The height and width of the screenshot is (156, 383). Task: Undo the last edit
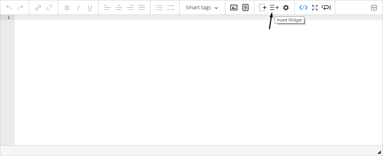click(x=9, y=7)
